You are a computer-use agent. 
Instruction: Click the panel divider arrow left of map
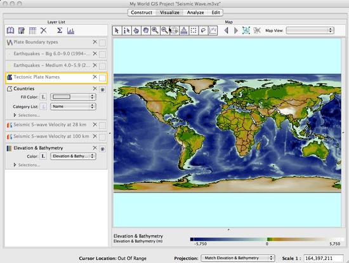click(x=110, y=133)
